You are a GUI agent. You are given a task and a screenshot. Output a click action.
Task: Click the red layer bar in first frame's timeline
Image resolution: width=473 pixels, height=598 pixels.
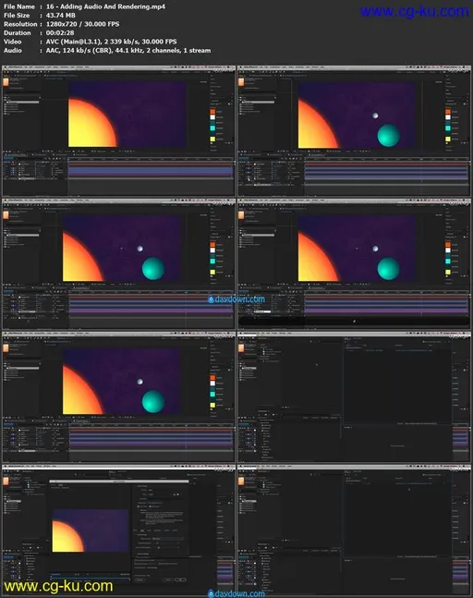click(x=151, y=165)
